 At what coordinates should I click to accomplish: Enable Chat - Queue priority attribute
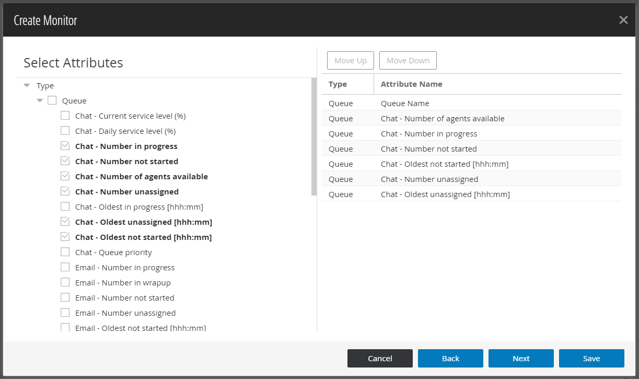click(65, 252)
